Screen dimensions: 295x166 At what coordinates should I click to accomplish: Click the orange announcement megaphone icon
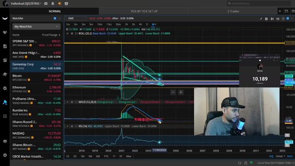click(59, 3)
